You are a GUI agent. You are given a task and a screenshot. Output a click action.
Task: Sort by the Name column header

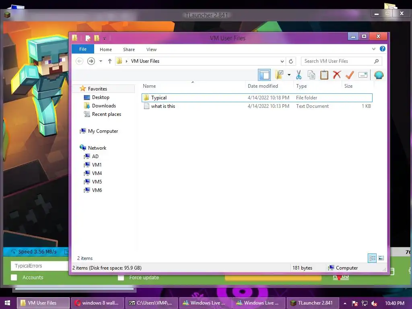(149, 86)
